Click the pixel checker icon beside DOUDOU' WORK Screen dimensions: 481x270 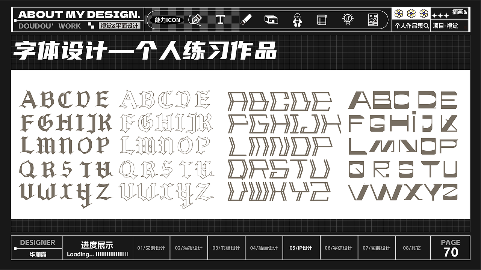coord(91,26)
